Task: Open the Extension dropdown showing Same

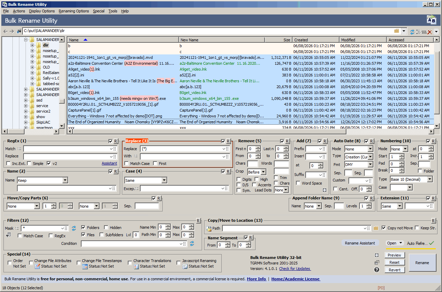Action: [x=392, y=206]
